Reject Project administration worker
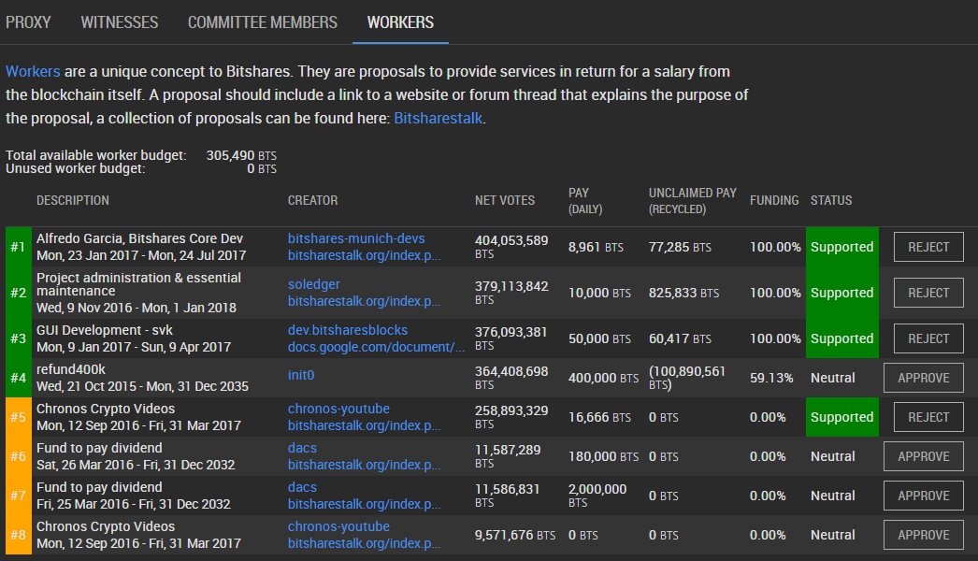The image size is (978, 561). click(x=928, y=293)
